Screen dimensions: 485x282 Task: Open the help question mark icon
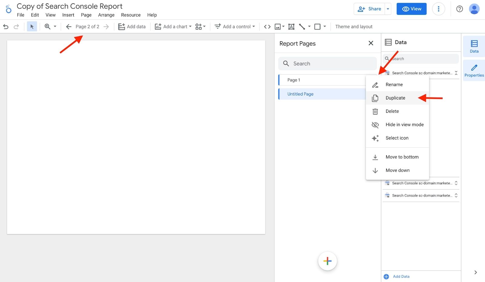click(460, 9)
